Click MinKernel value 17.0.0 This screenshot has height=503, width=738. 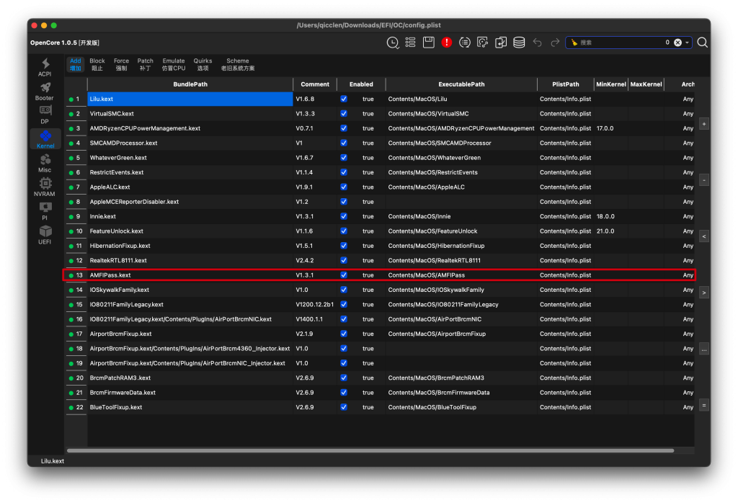pos(611,128)
